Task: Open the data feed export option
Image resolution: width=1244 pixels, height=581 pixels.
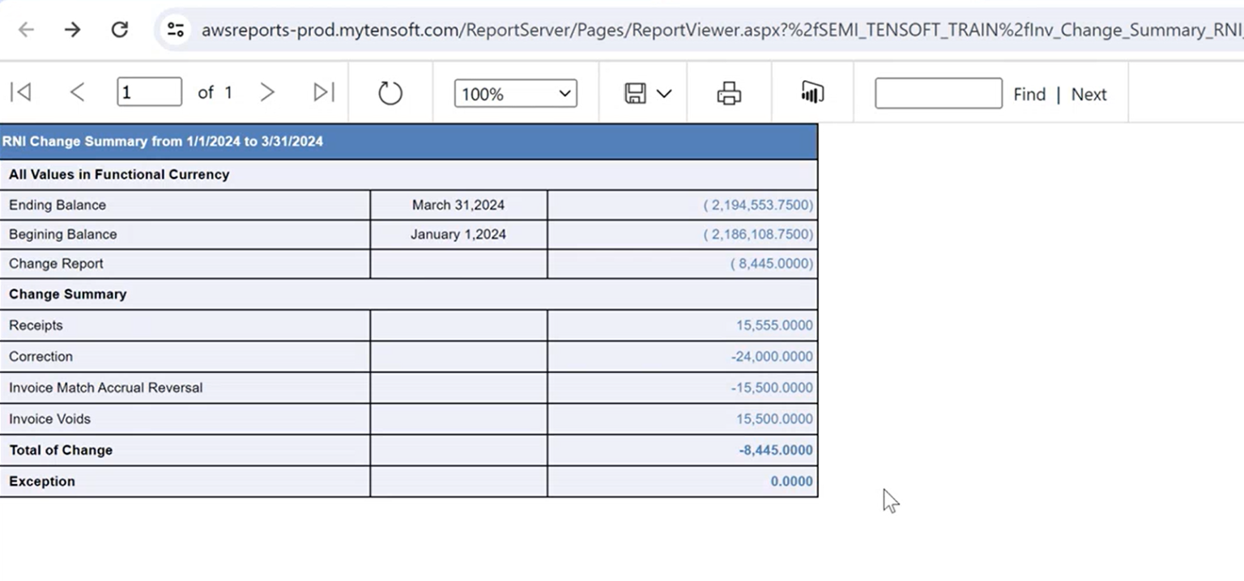Action: 812,92
